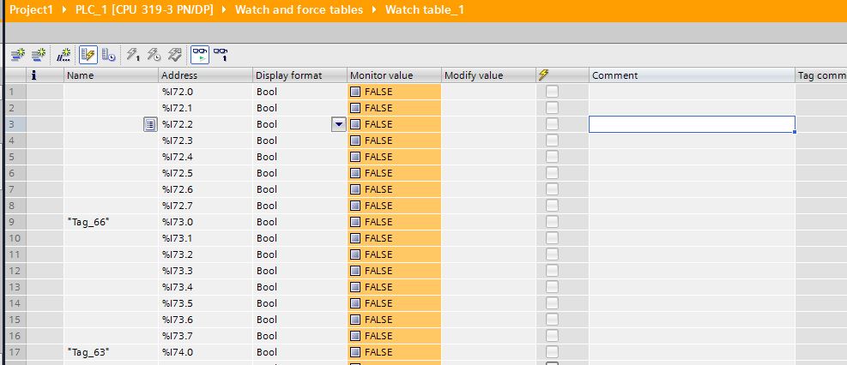Check the modify checkbox for %I72.0
Viewport: 847px width, 365px height.
pyautogui.click(x=552, y=92)
